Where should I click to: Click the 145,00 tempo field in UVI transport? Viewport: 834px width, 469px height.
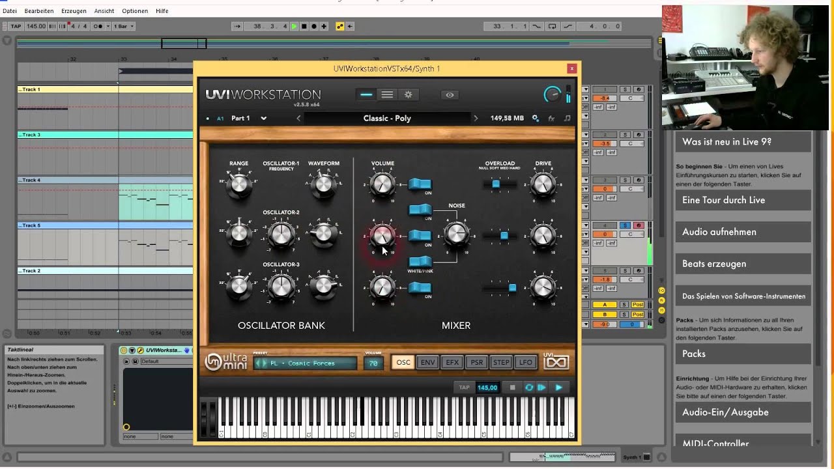[x=487, y=388]
